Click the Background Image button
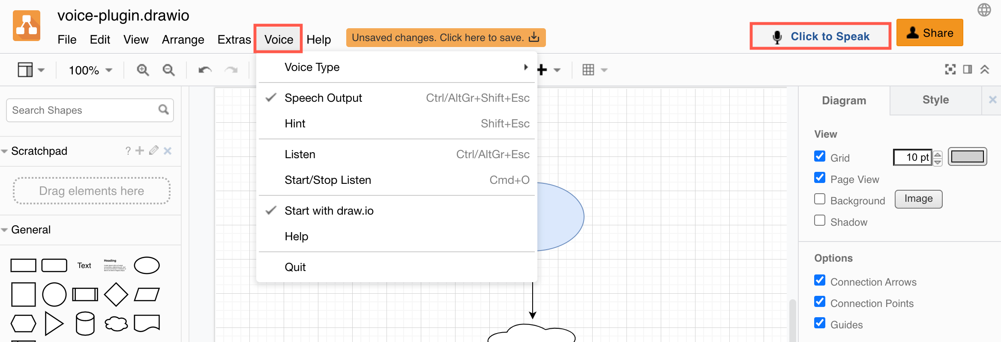This screenshot has width=1001, height=342. pos(918,199)
